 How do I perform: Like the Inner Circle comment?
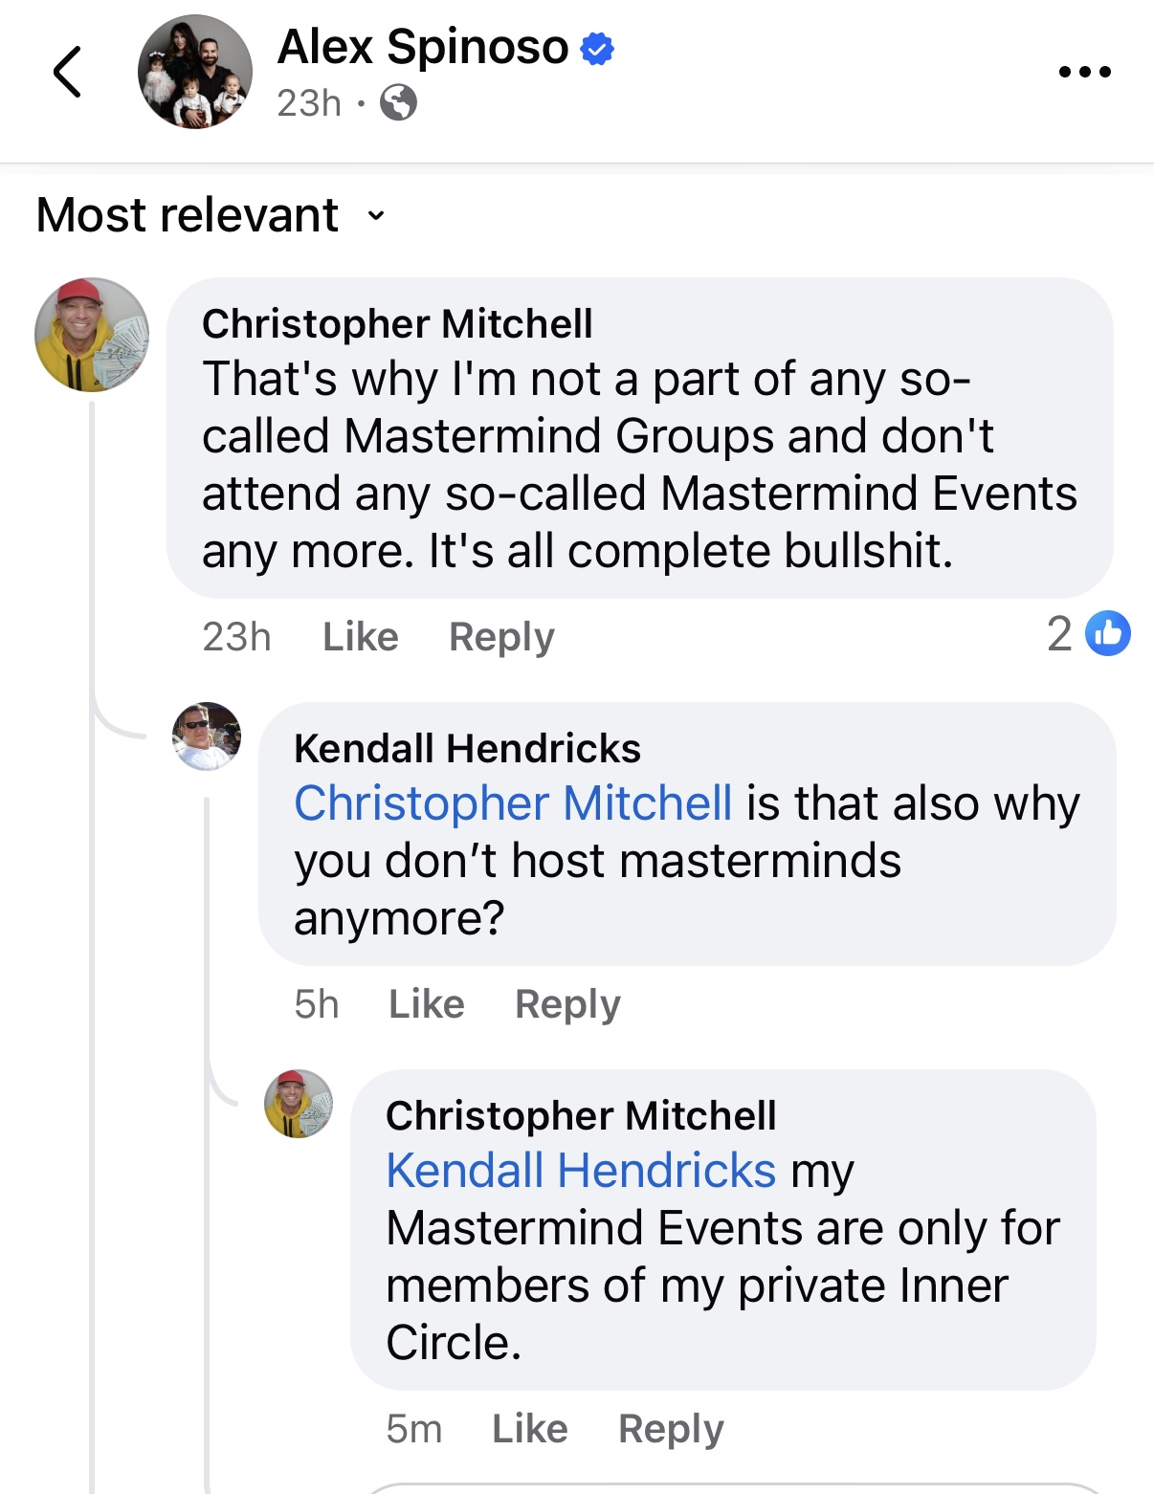coord(529,1429)
